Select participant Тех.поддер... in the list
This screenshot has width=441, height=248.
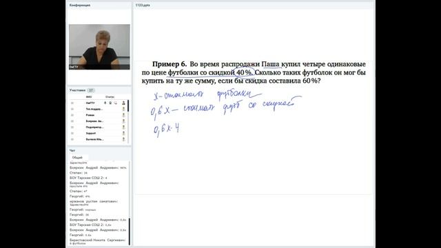click(94, 109)
